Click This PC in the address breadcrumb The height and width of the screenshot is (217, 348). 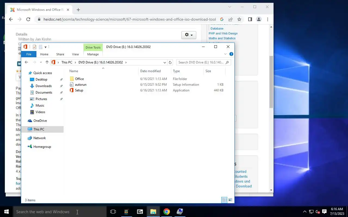[67, 62]
